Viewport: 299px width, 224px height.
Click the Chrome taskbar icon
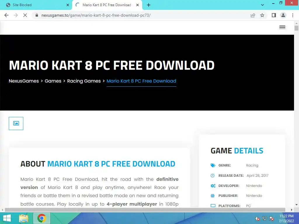42,218
